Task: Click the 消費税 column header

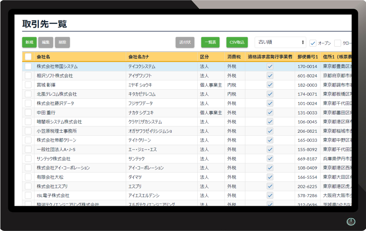Action: click(234, 57)
